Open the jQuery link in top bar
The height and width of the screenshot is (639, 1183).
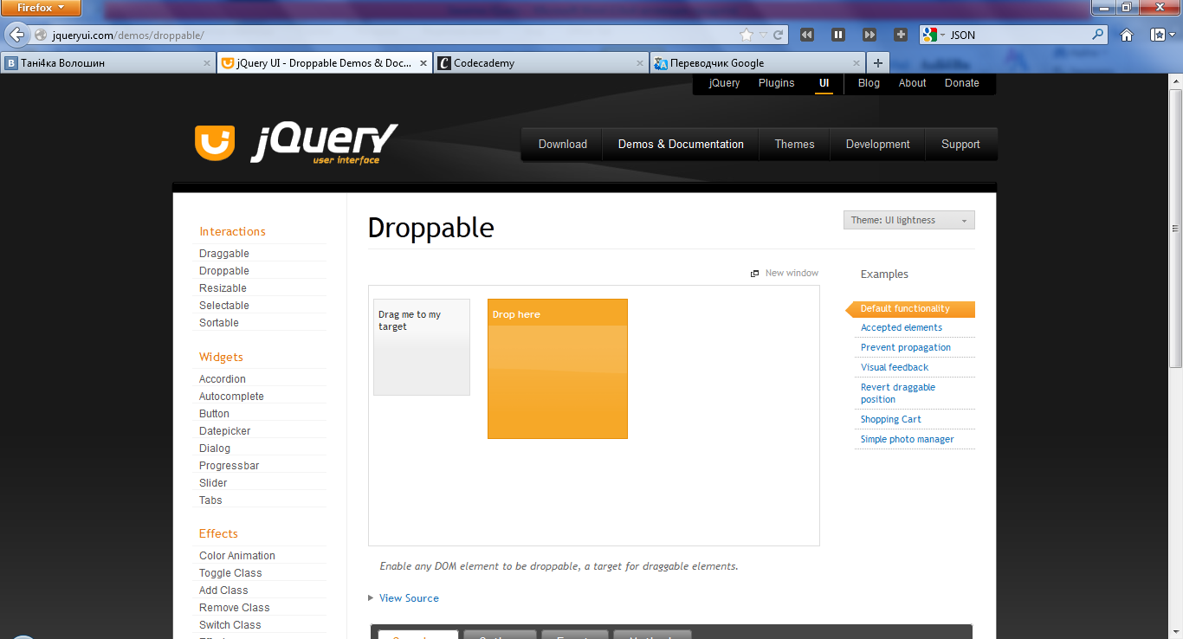point(724,83)
